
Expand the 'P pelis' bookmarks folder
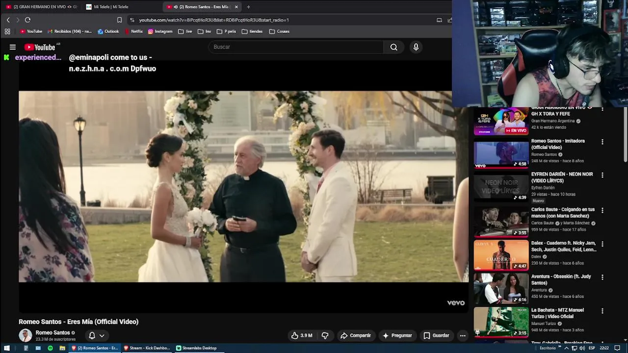tap(226, 31)
